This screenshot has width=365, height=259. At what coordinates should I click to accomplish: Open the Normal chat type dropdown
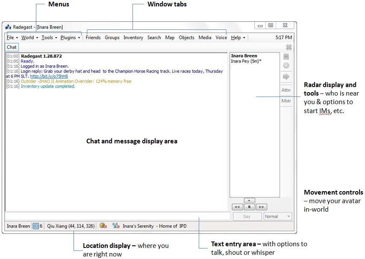coord(277,217)
